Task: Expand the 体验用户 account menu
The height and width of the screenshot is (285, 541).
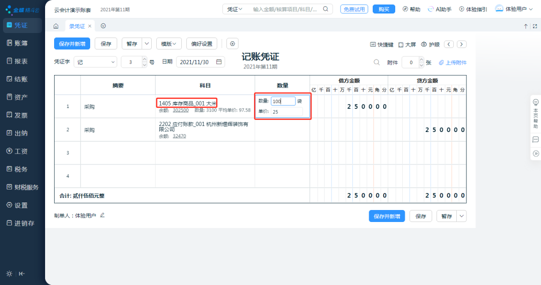Action: (x=514, y=9)
